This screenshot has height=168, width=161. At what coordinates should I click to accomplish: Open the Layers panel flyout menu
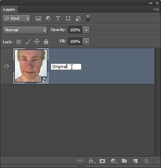coord(156,9)
